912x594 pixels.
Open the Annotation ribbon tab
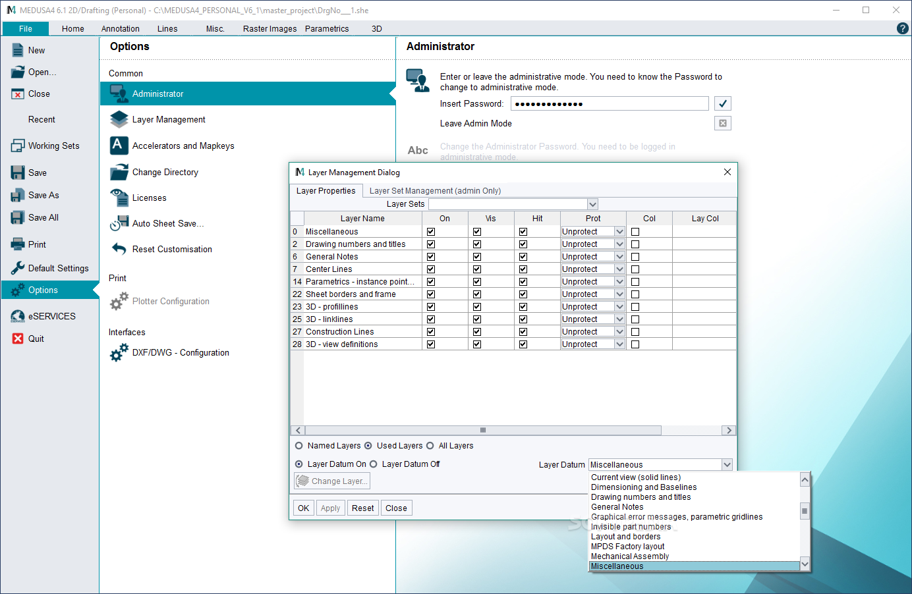tap(121, 29)
